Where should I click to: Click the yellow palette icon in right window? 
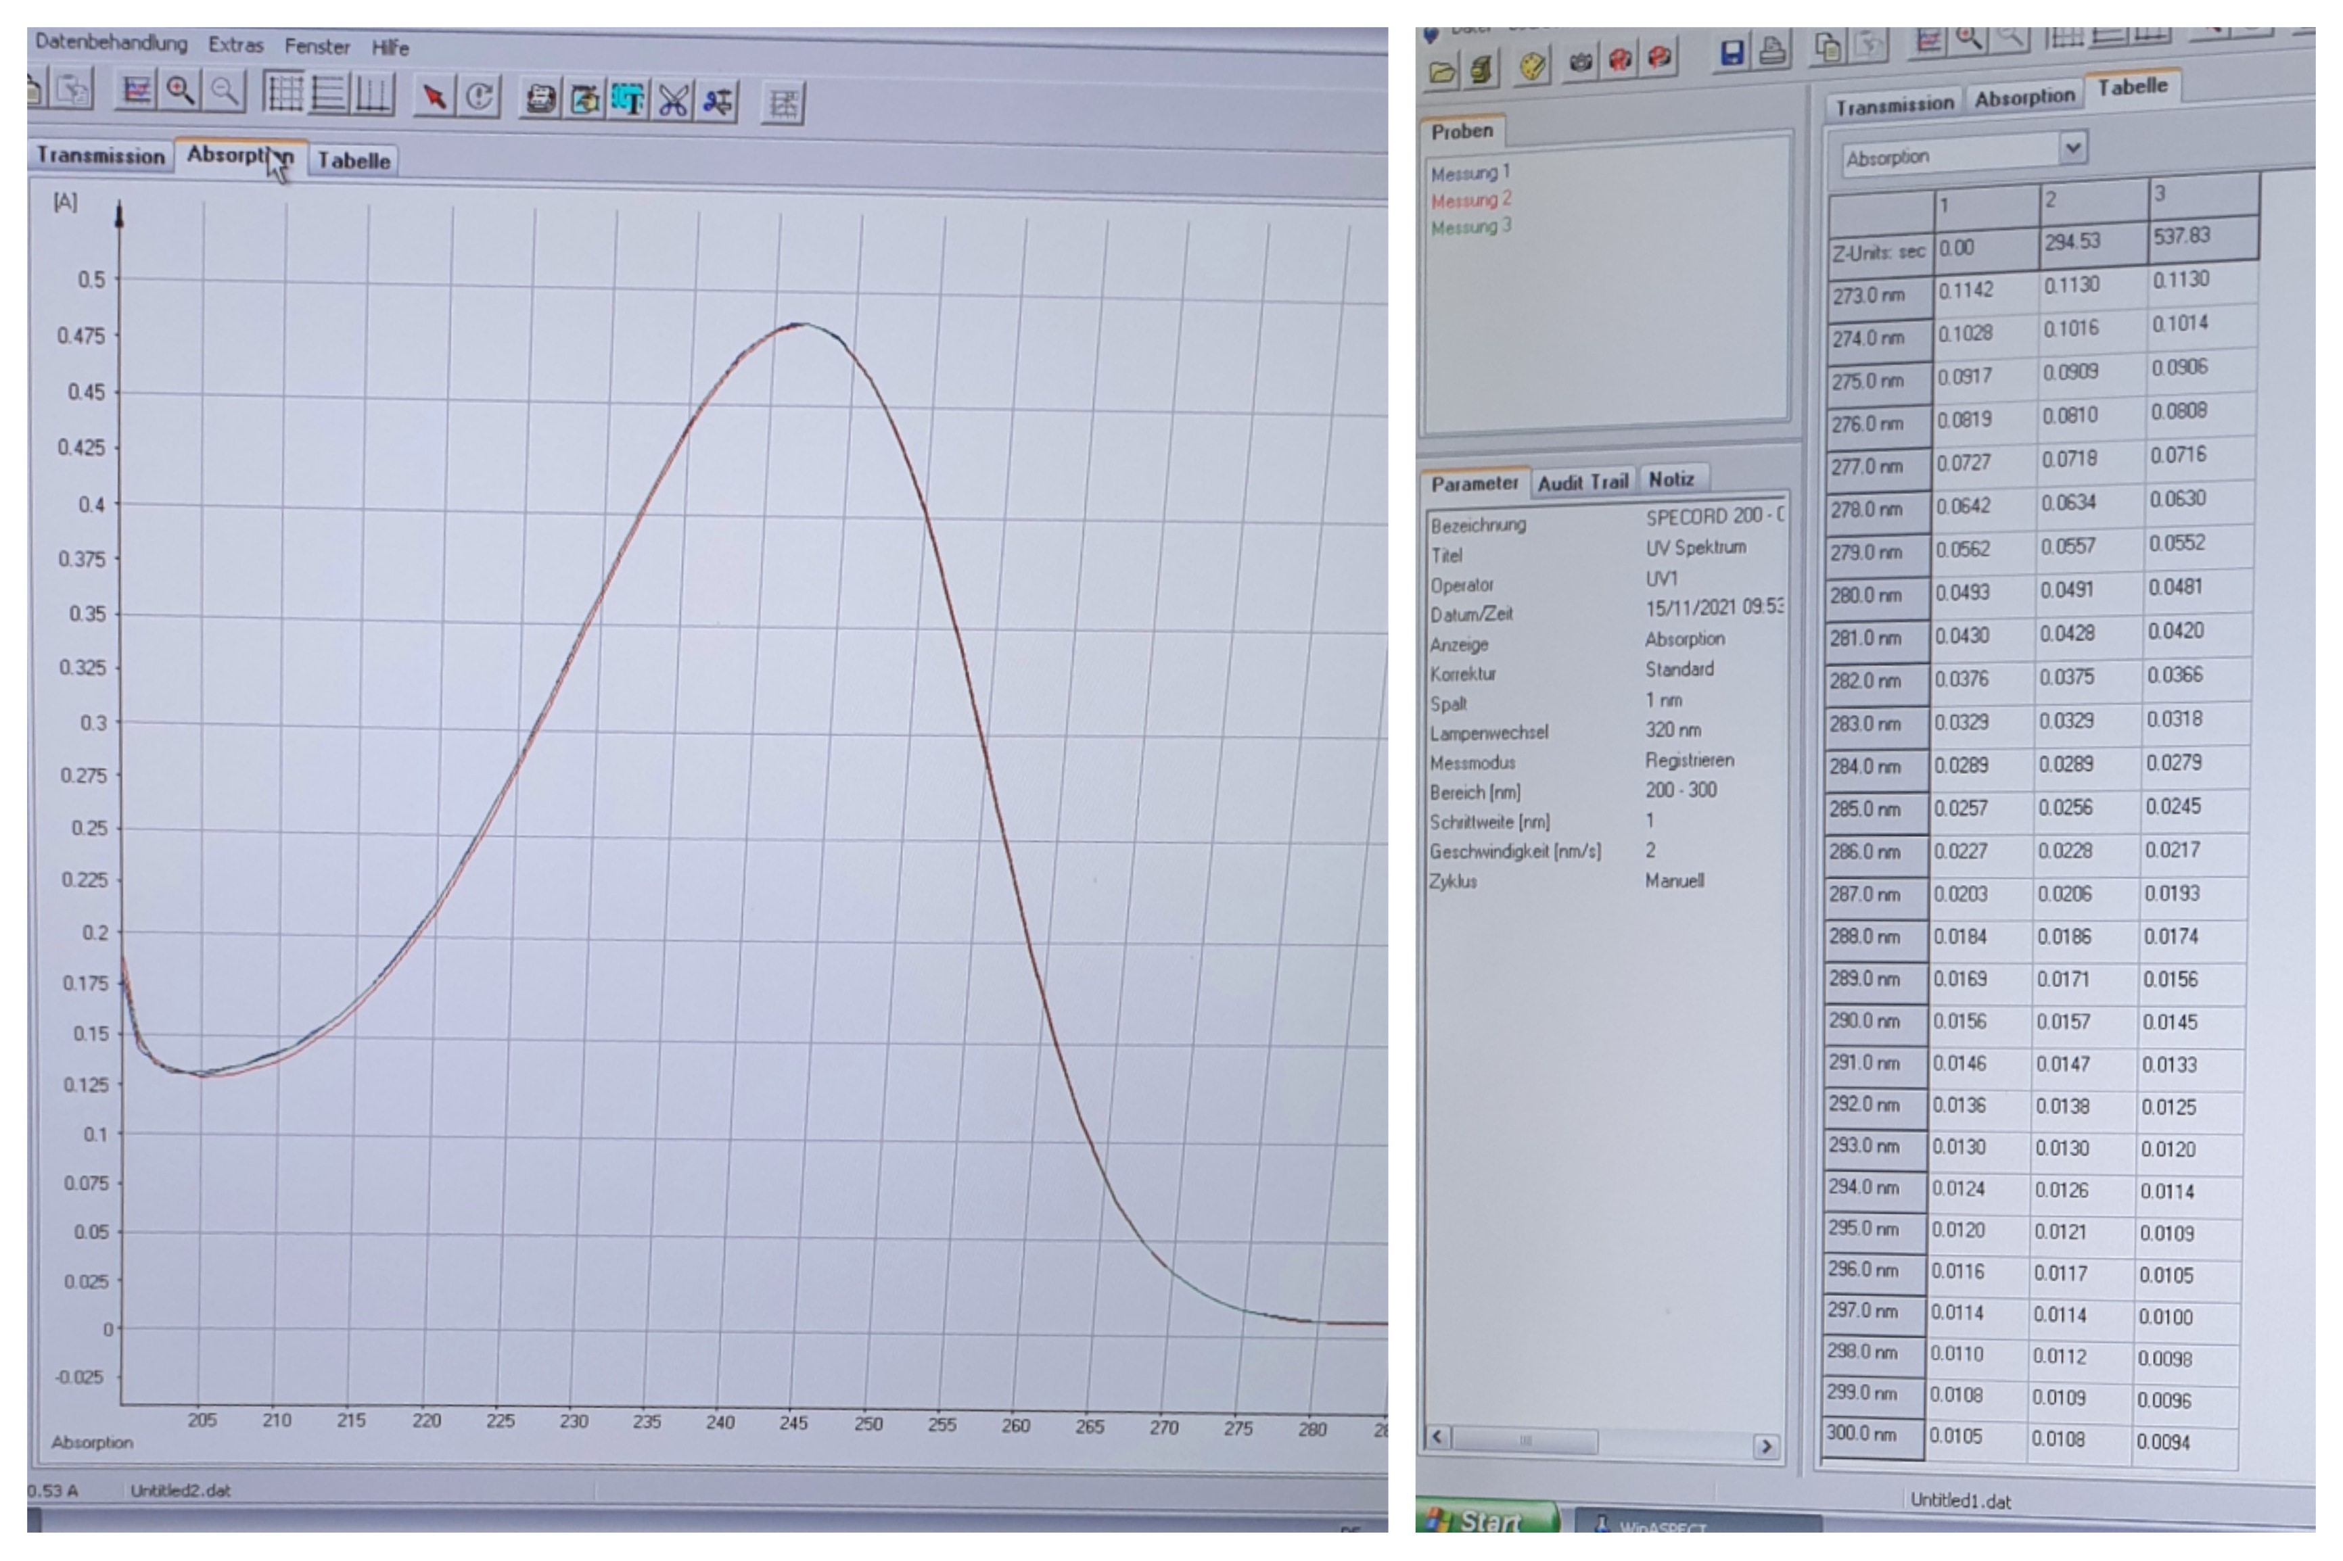[1533, 66]
